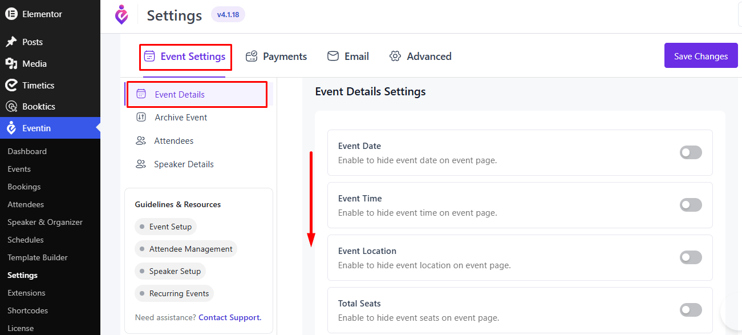Go to Extensions submenu
Screen dimensions: 742x335
tap(26, 293)
